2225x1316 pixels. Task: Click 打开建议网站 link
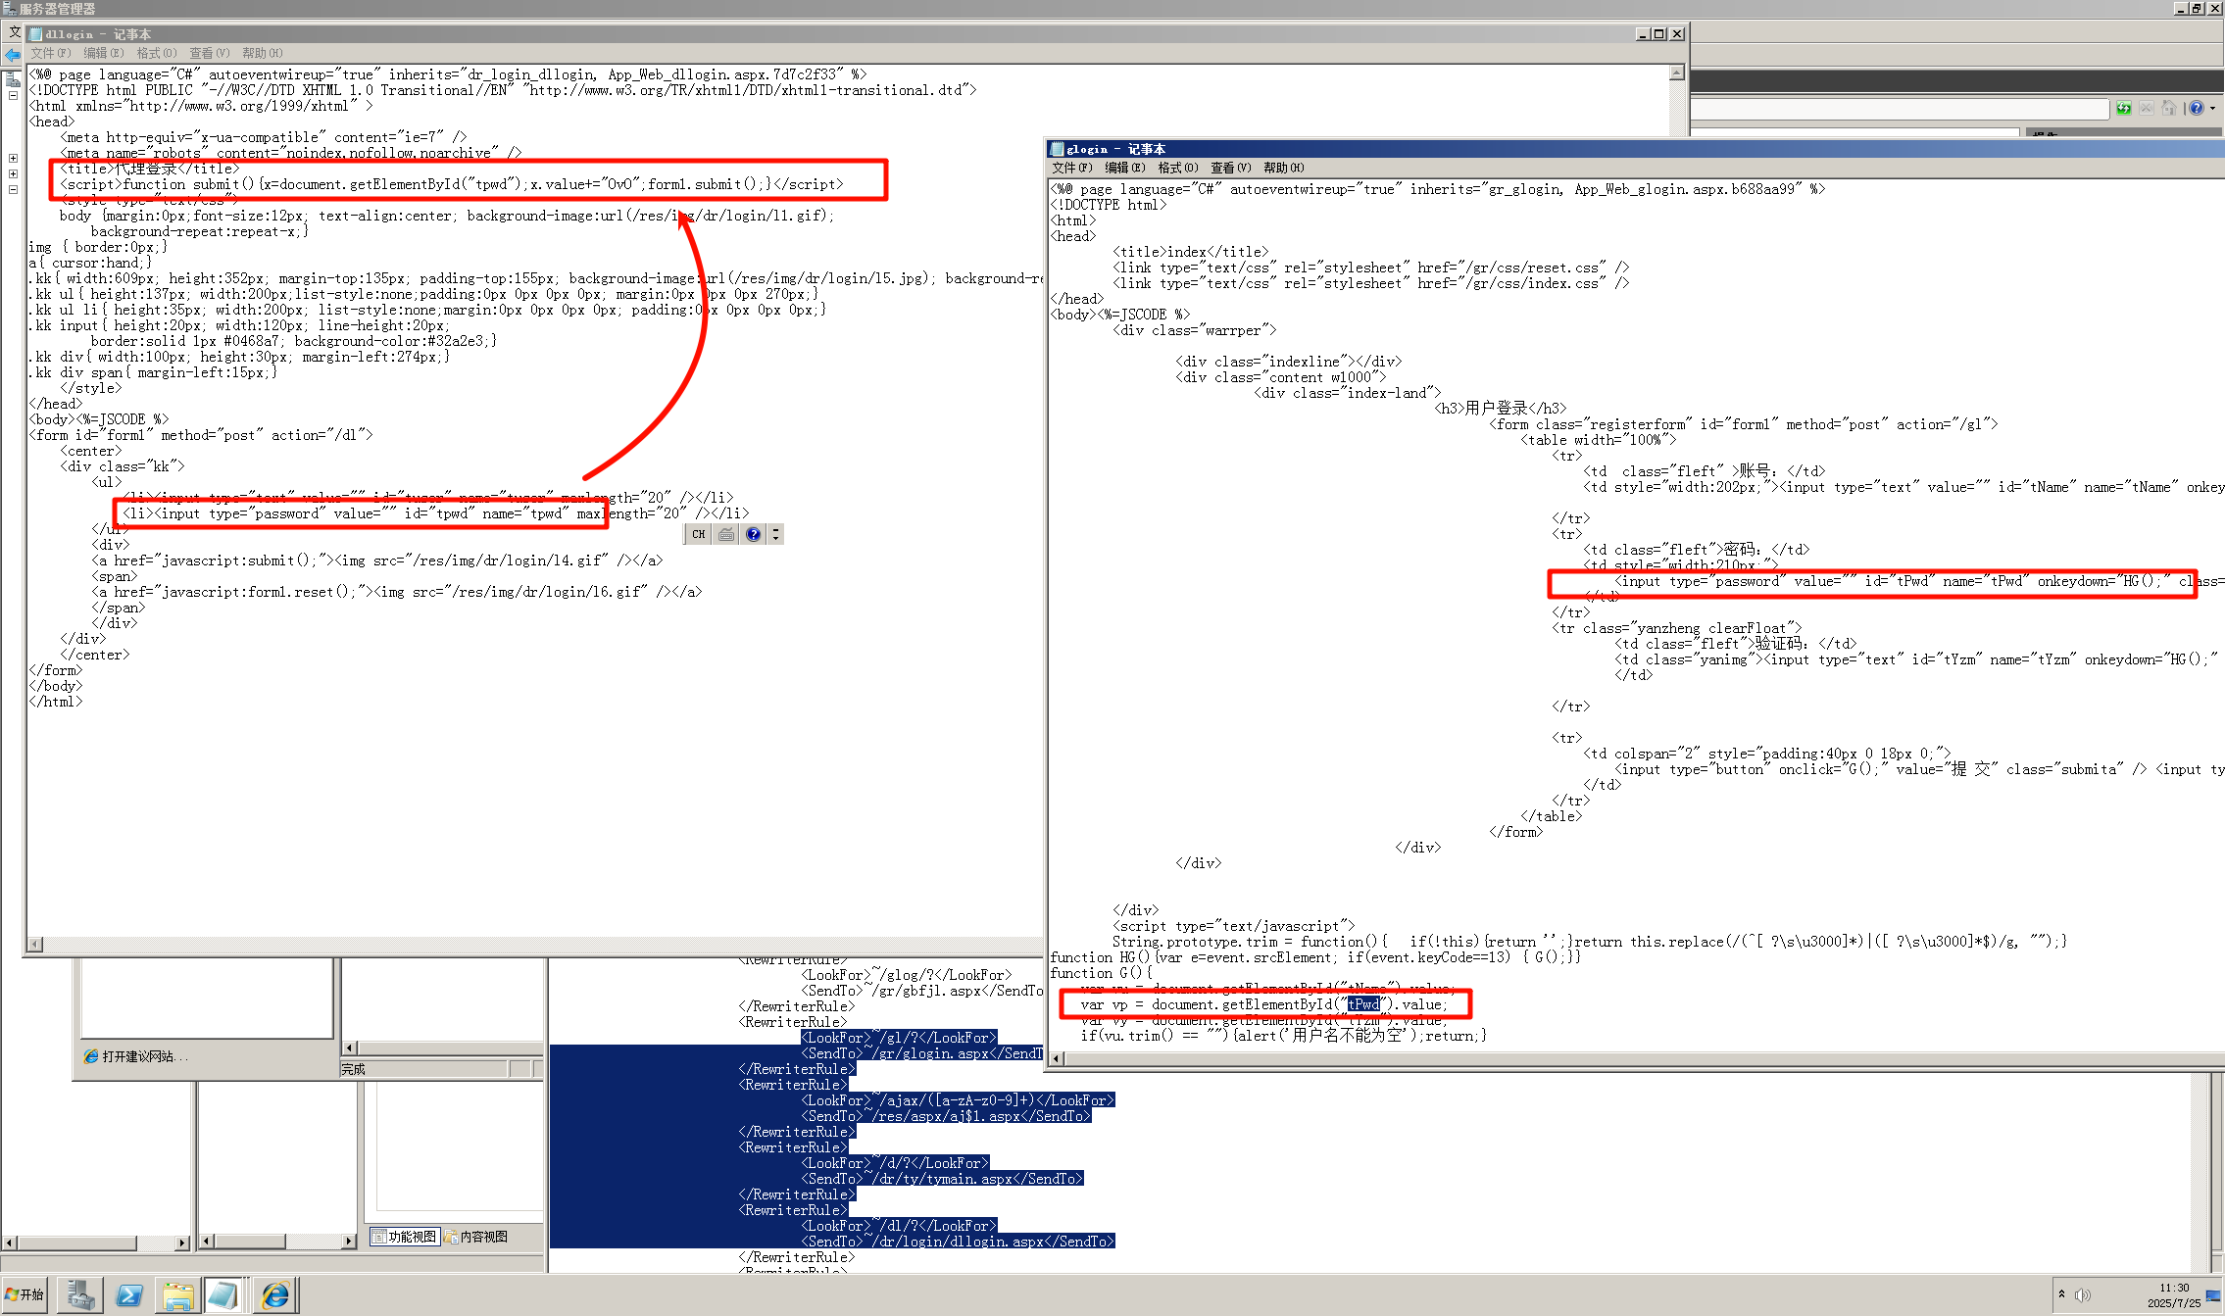coord(137,1056)
